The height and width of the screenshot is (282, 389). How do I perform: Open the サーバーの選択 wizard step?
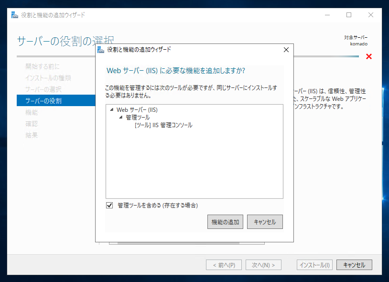43,89
